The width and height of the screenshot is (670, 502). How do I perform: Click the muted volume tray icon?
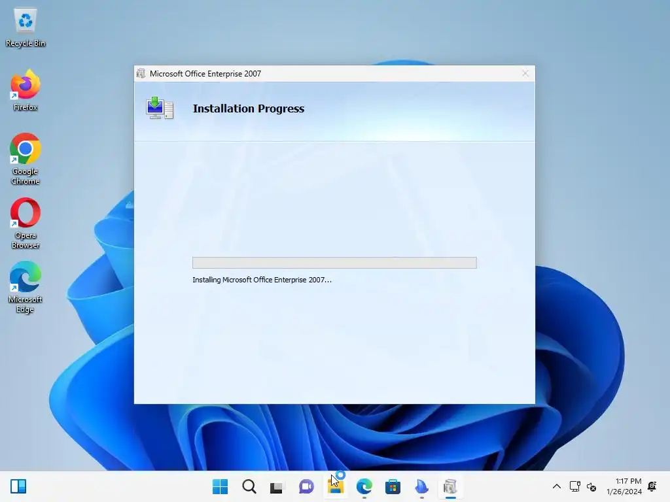pos(591,486)
